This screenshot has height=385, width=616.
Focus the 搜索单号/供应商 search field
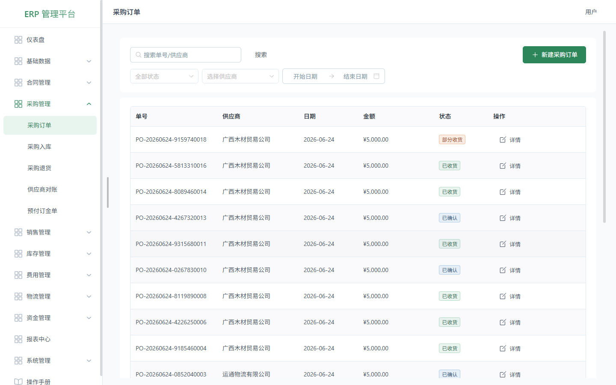[x=186, y=55]
